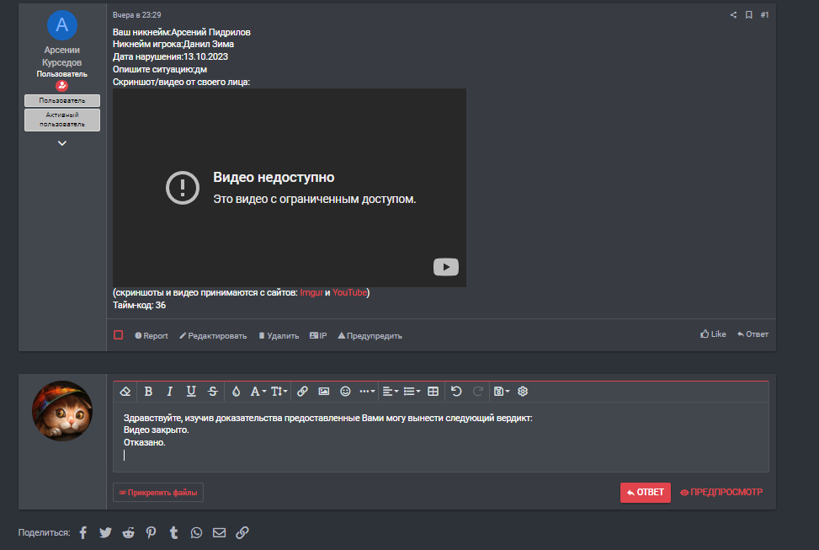Screen dimensions: 819x550
Task: Toggle italic text formatting
Action: (169, 391)
